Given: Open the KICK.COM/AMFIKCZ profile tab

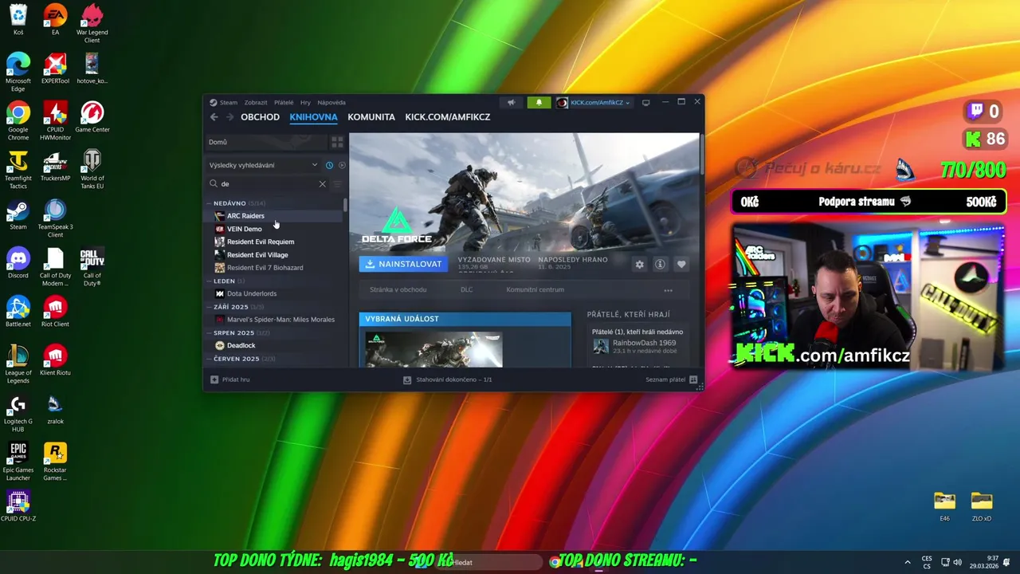Looking at the screenshot, I should coord(447,117).
